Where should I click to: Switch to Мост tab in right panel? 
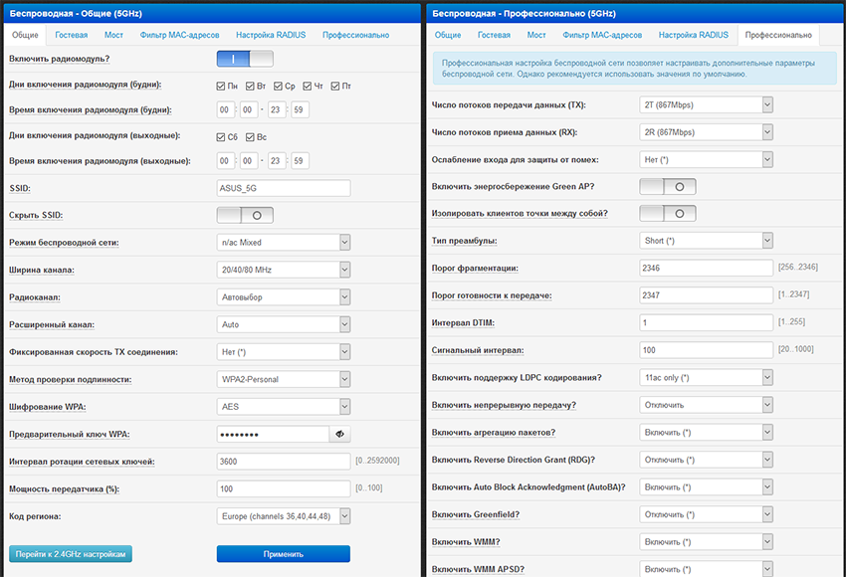(536, 35)
